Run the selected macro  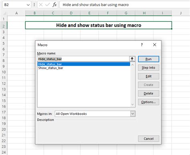tap(148, 59)
